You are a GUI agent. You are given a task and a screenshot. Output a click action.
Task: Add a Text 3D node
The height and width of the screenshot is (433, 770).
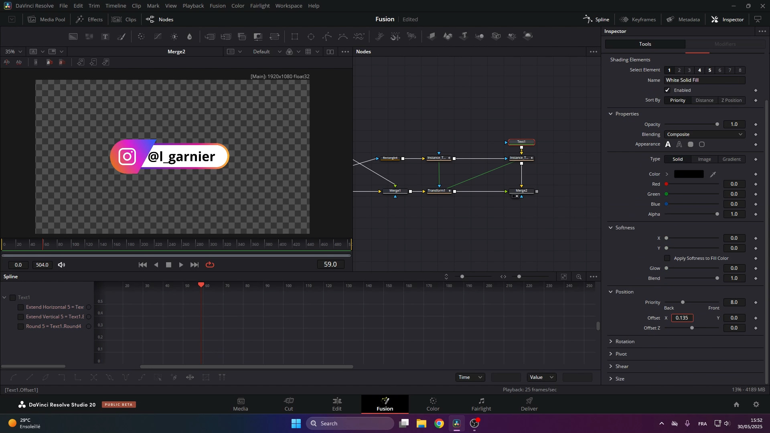click(x=464, y=36)
